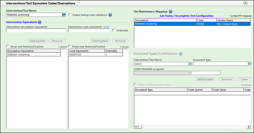Click Remove for code equivalent

[x=120, y=41]
